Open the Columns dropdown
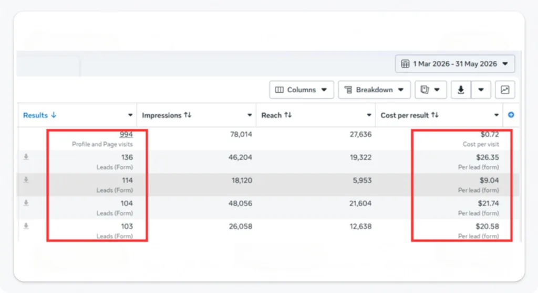Image resolution: width=538 pixels, height=293 pixels. [x=301, y=90]
